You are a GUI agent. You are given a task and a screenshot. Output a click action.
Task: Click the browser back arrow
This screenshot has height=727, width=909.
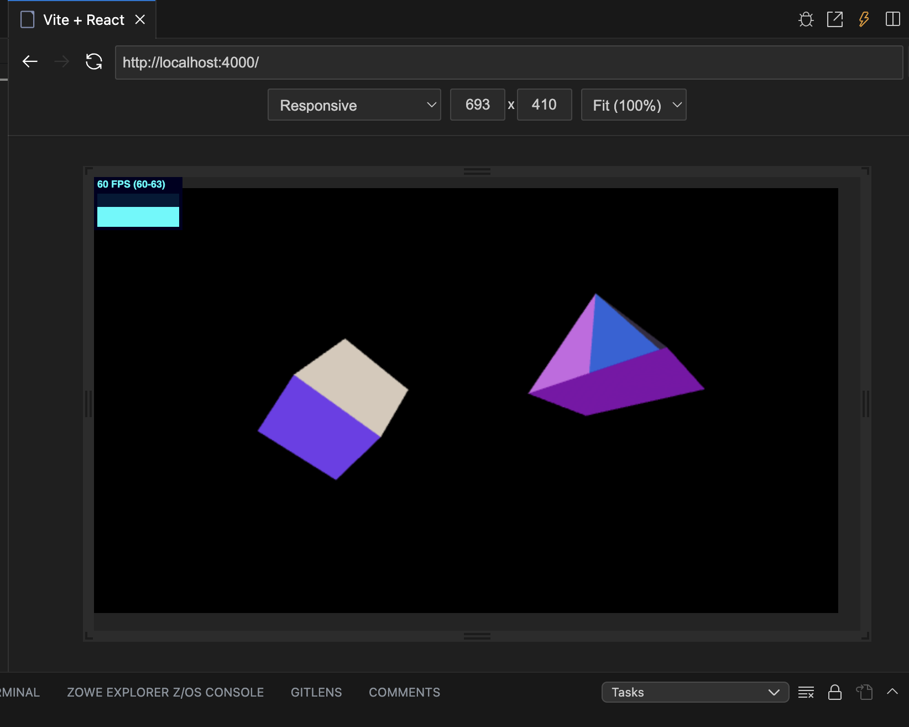30,61
